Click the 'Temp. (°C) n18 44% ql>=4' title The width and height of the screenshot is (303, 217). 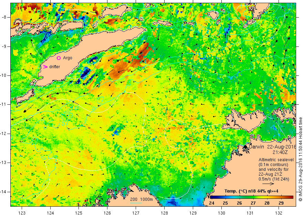pyautogui.click(x=251, y=191)
